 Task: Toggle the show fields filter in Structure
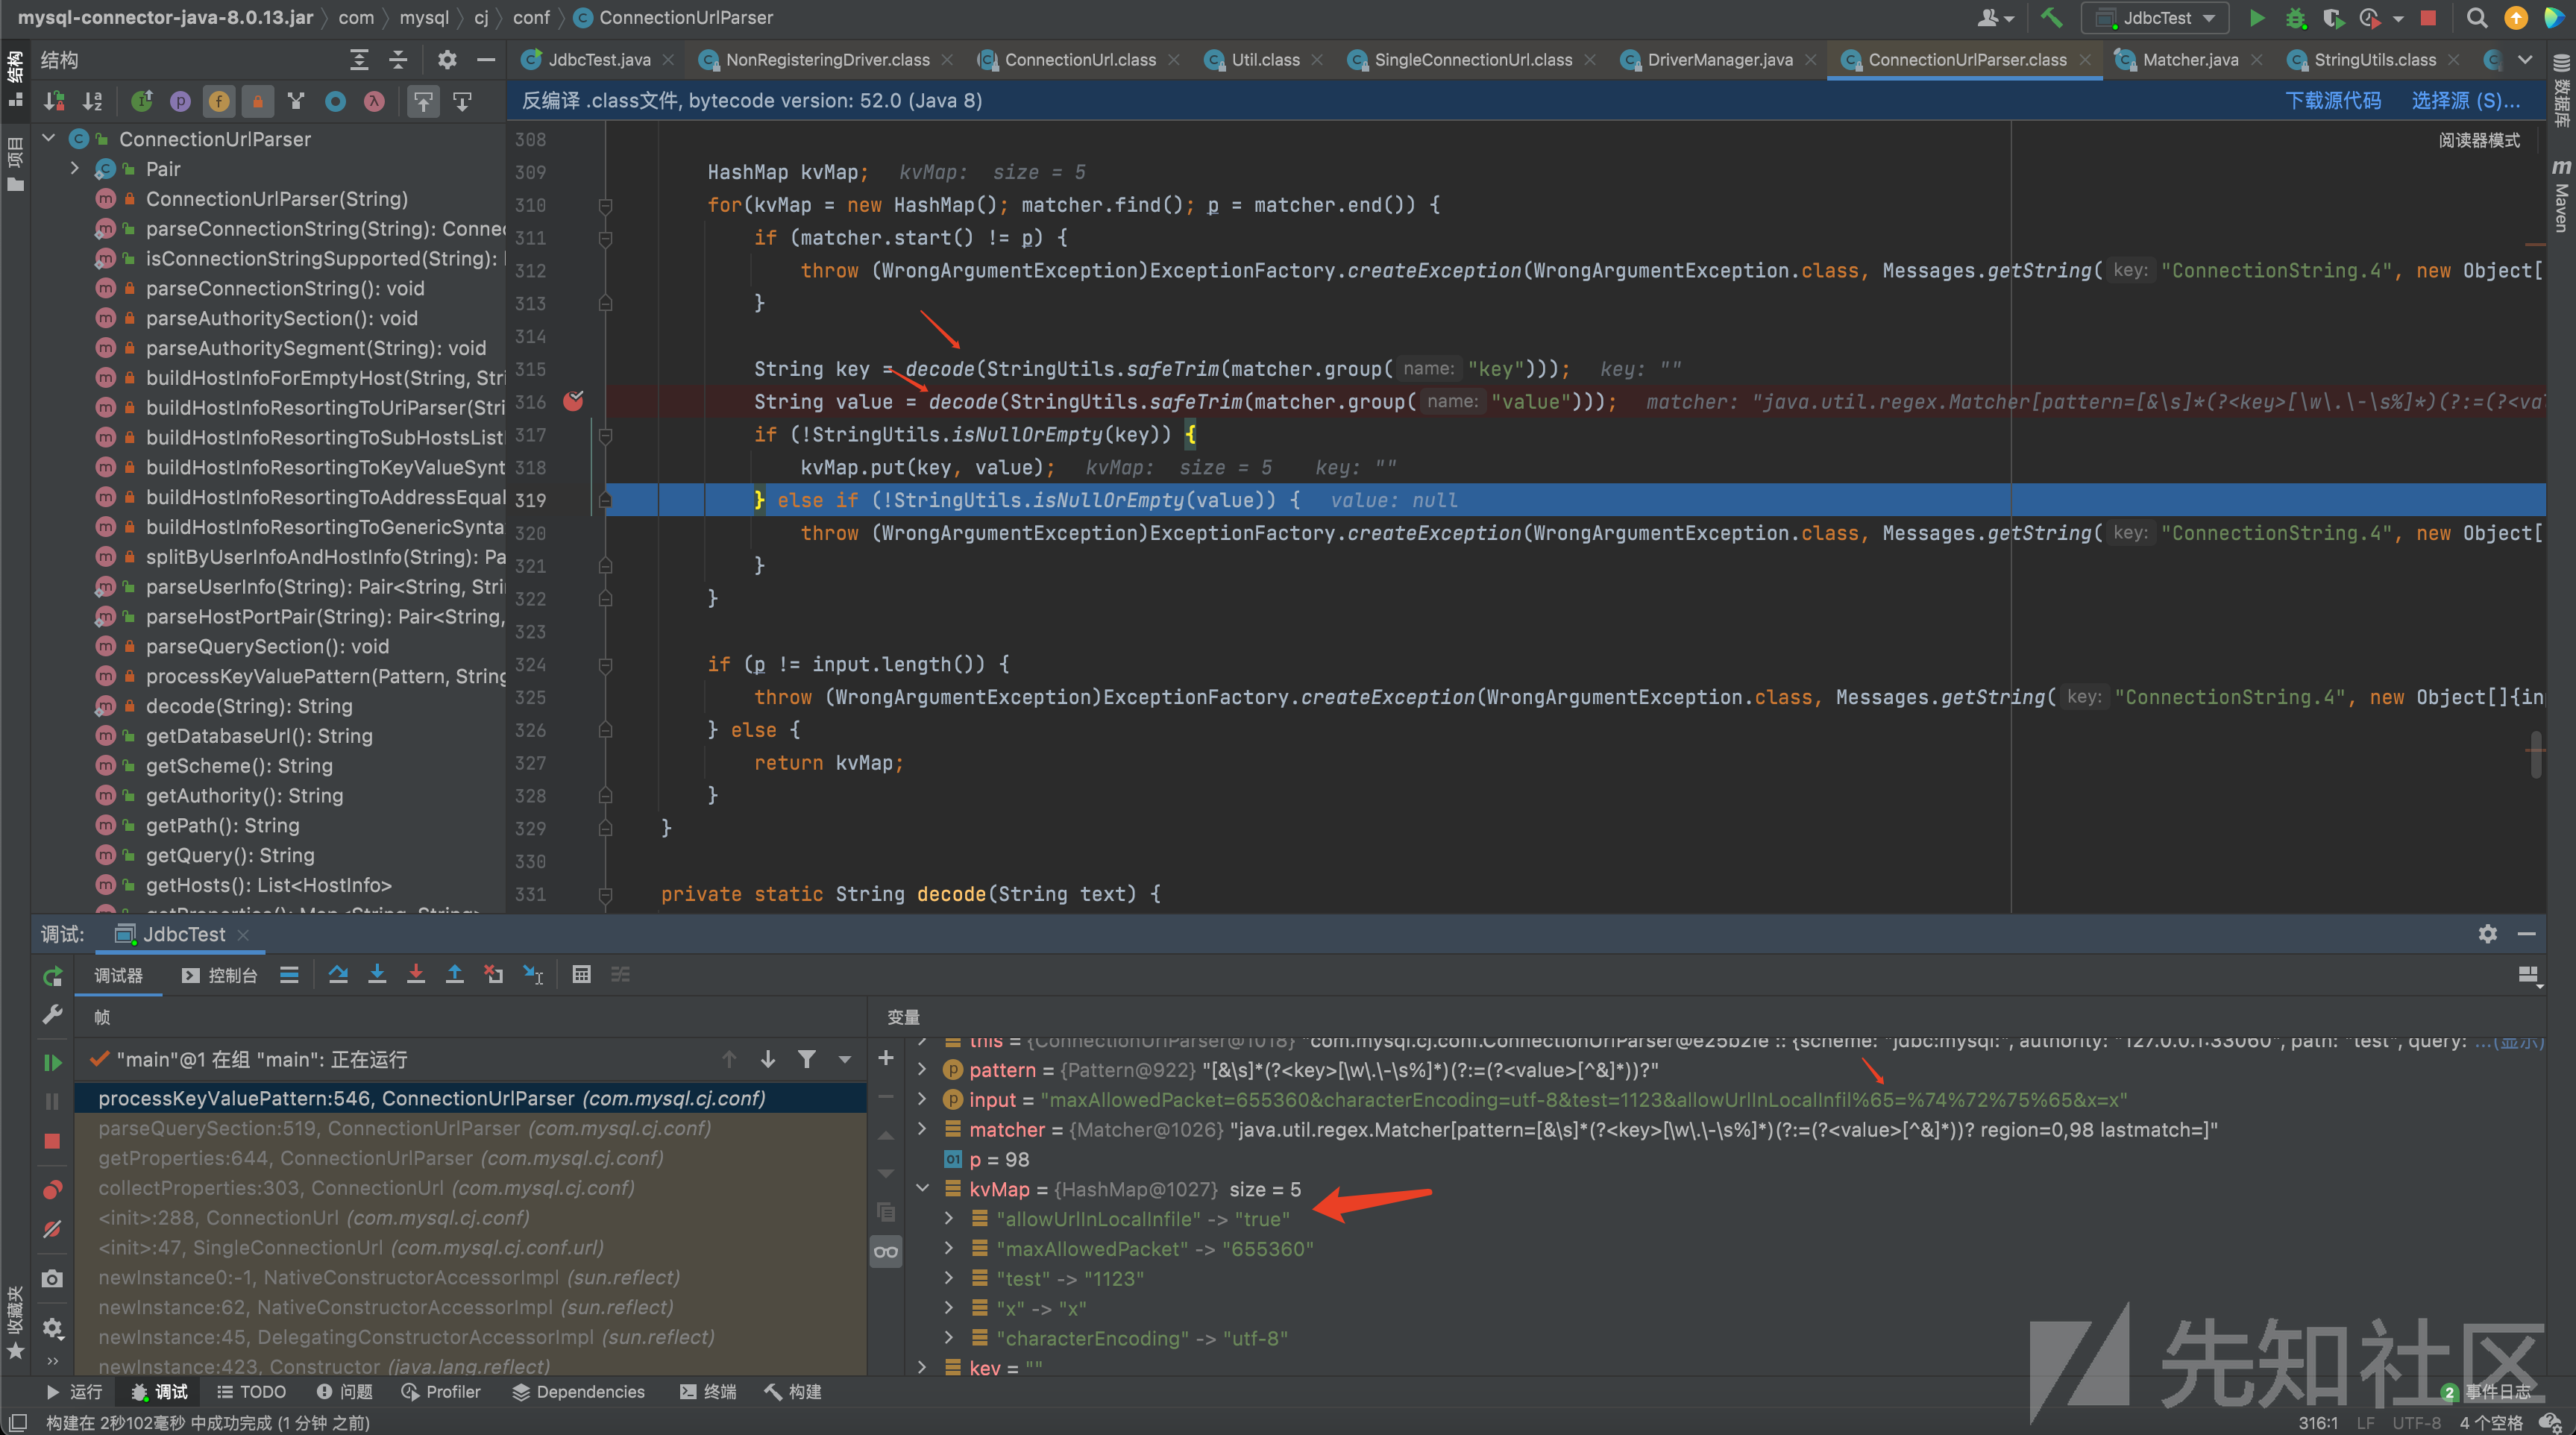(x=219, y=101)
